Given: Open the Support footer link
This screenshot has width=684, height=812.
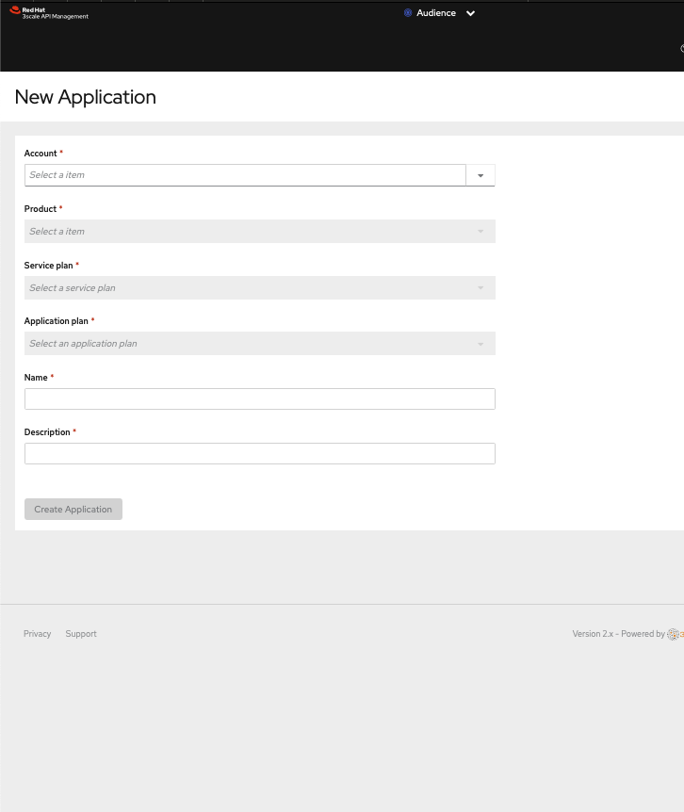Looking at the screenshot, I should [81, 634].
